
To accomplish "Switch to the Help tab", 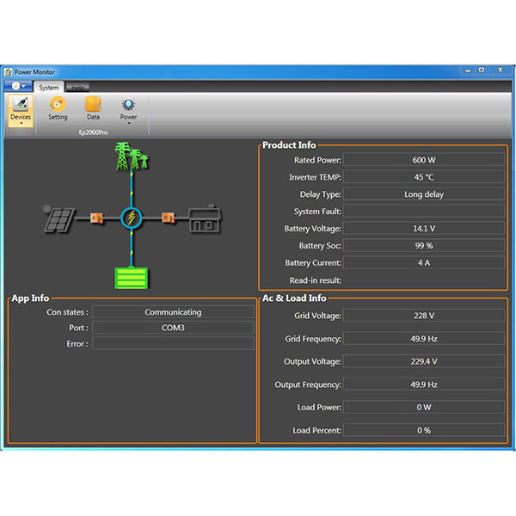I will pyautogui.click(x=77, y=87).
